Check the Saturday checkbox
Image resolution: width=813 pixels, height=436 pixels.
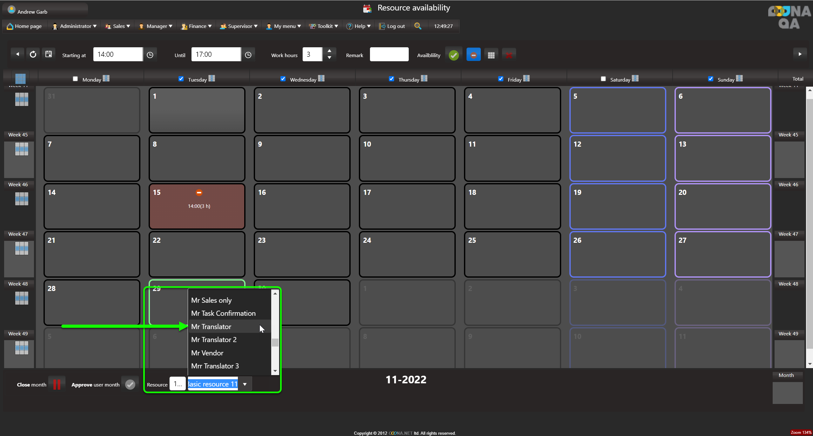pos(603,79)
